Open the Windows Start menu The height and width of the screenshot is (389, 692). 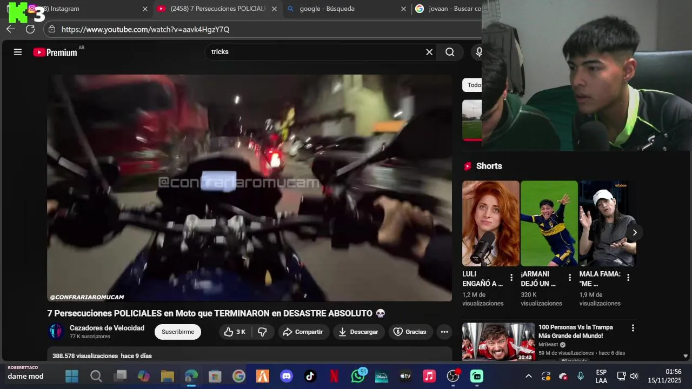pyautogui.click(x=72, y=376)
